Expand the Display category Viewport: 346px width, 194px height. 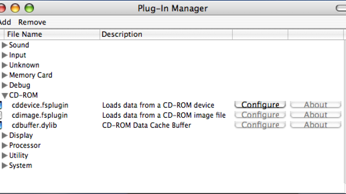pos(4,135)
